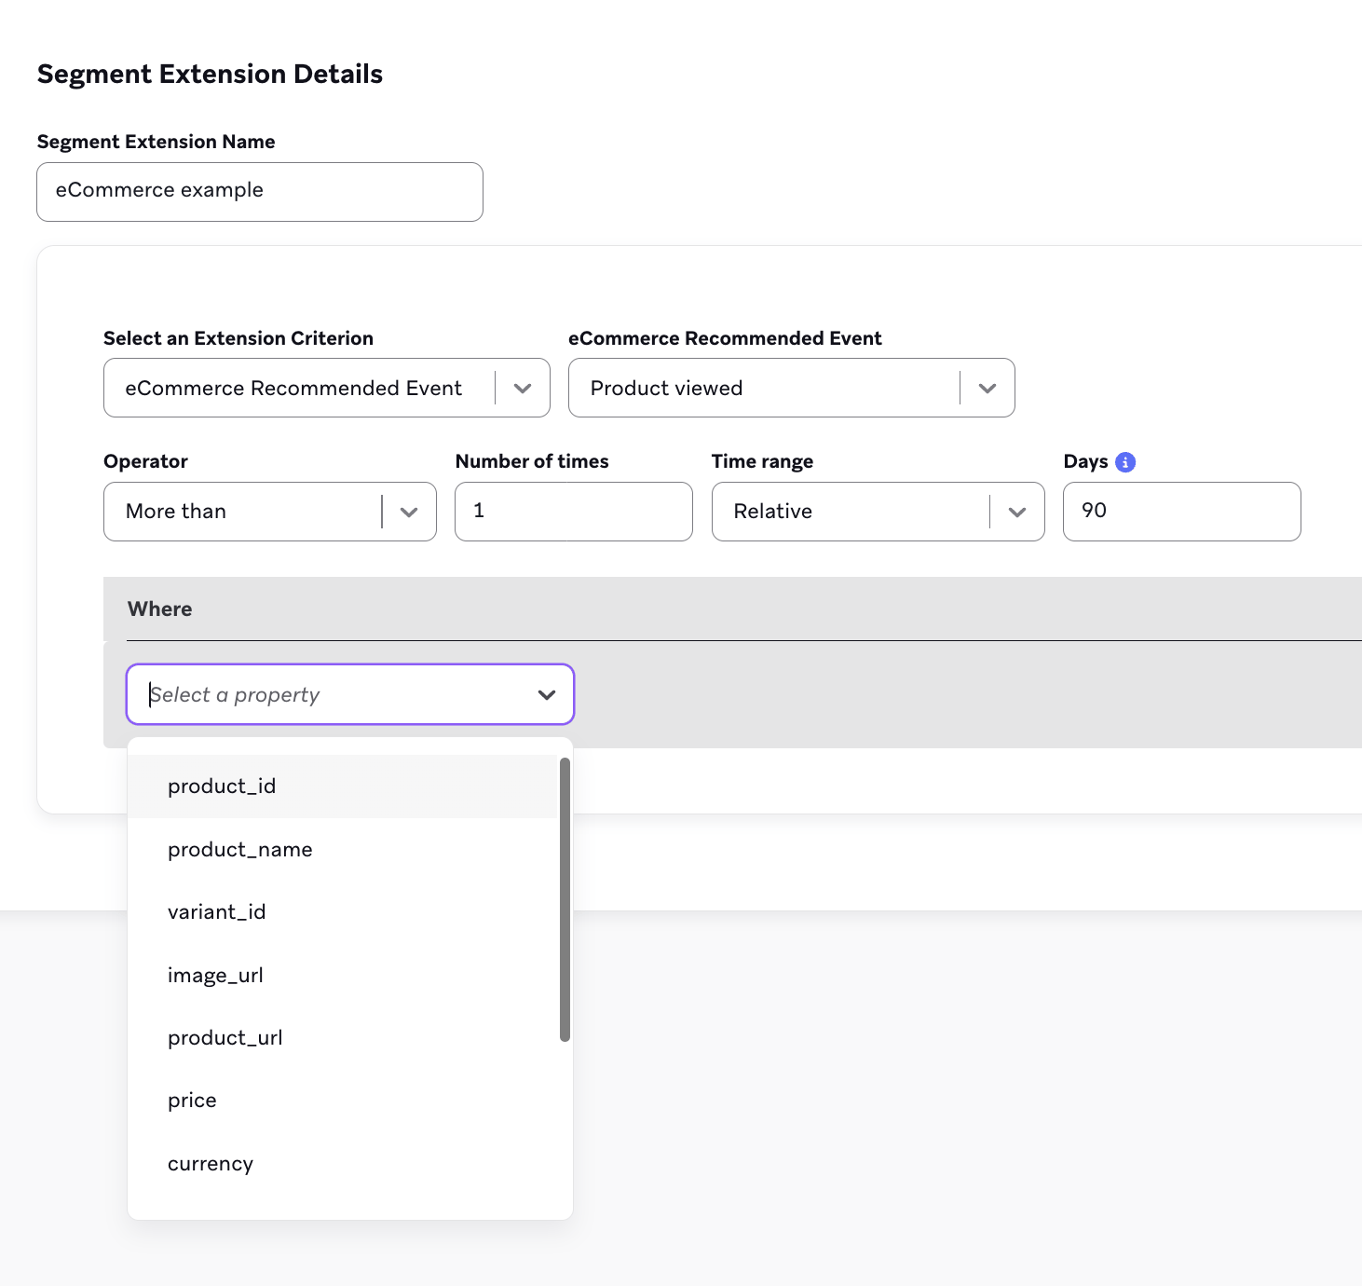Click the Operator dropdown chevron

click(408, 512)
